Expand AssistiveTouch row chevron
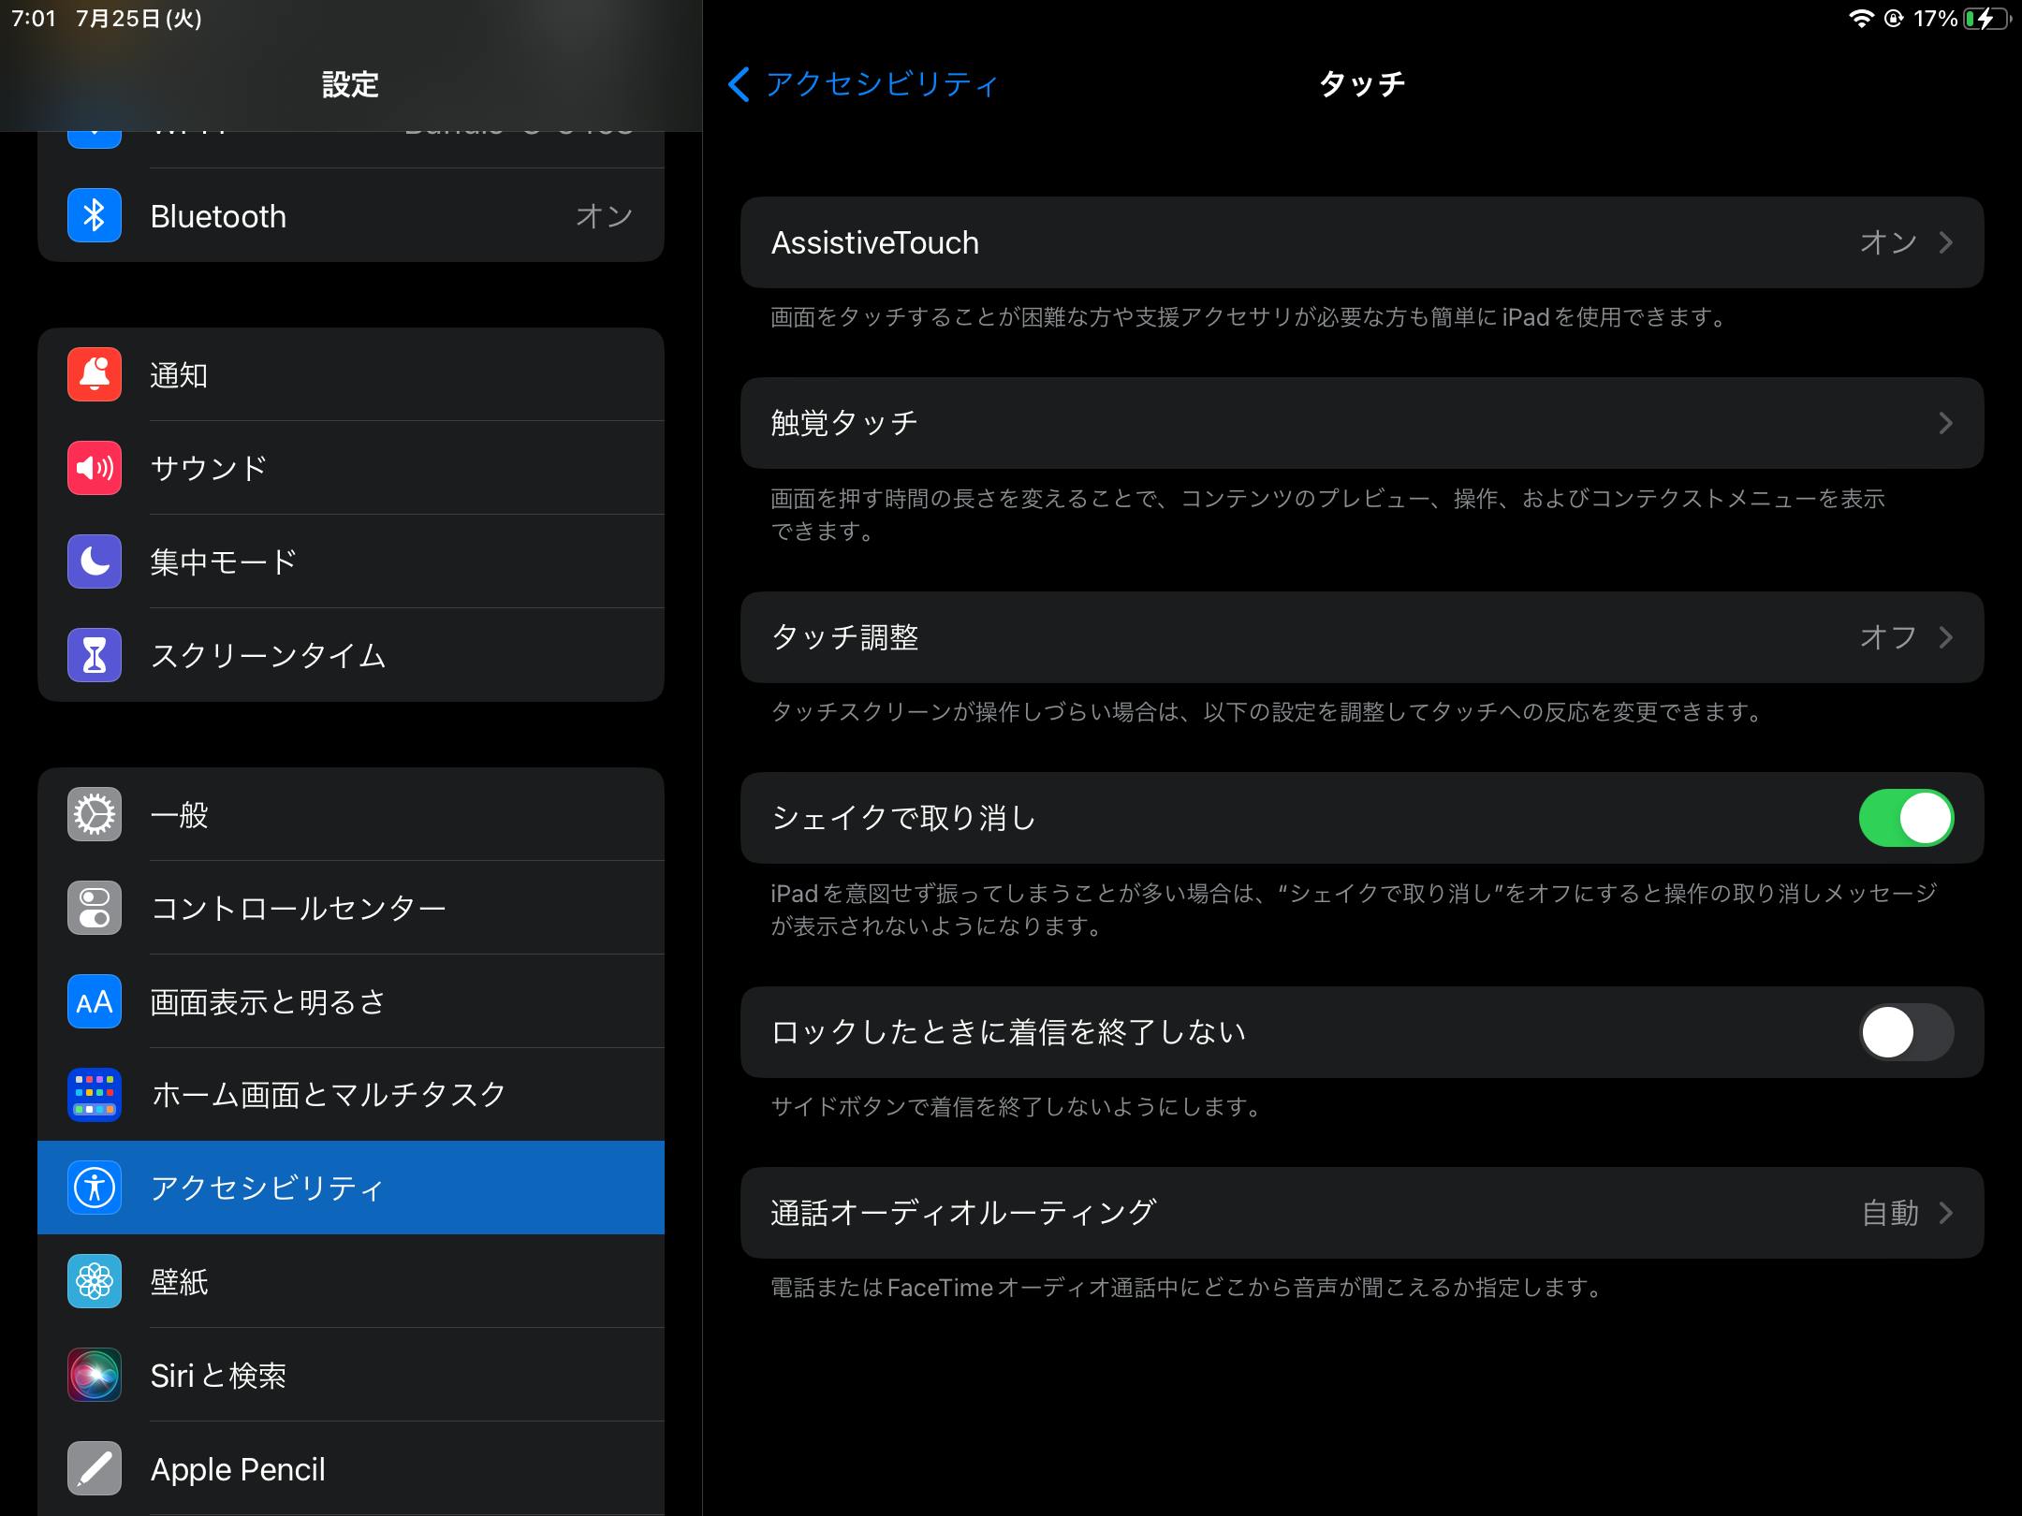This screenshot has width=2022, height=1516. tap(1945, 243)
